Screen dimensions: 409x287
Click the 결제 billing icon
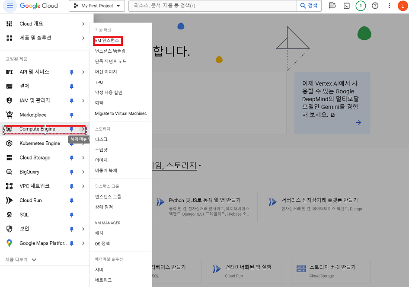(x=9, y=86)
